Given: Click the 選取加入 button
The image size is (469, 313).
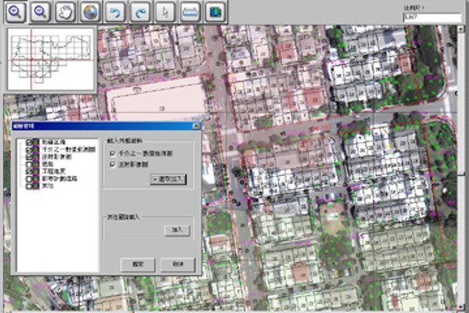Looking at the screenshot, I should tap(168, 179).
